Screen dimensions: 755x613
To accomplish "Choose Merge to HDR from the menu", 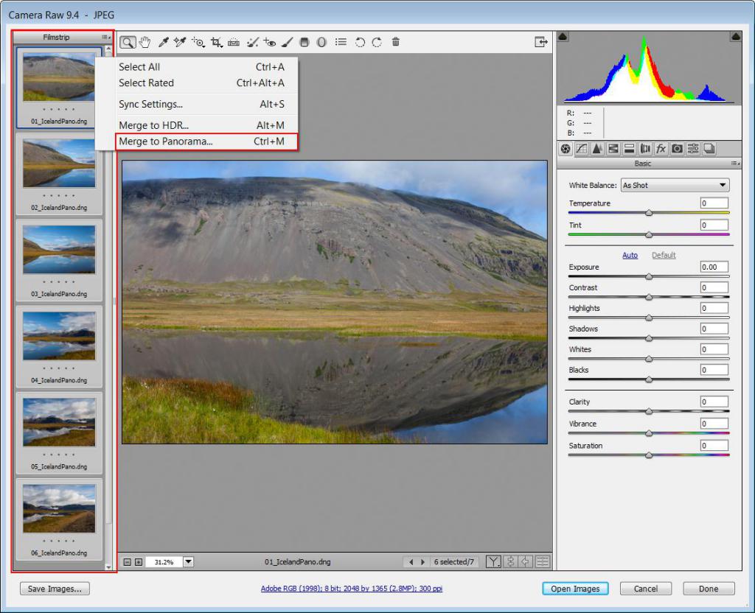I will pyautogui.click(x=201, y=125).
